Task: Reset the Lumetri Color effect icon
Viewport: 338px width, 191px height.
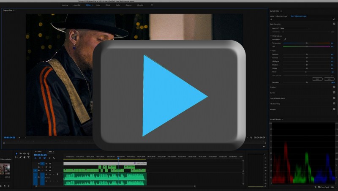Action: 334,19
